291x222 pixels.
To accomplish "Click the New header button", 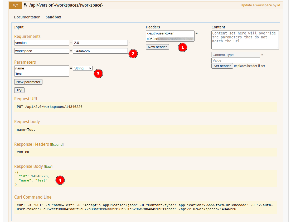I will [157, 47].
